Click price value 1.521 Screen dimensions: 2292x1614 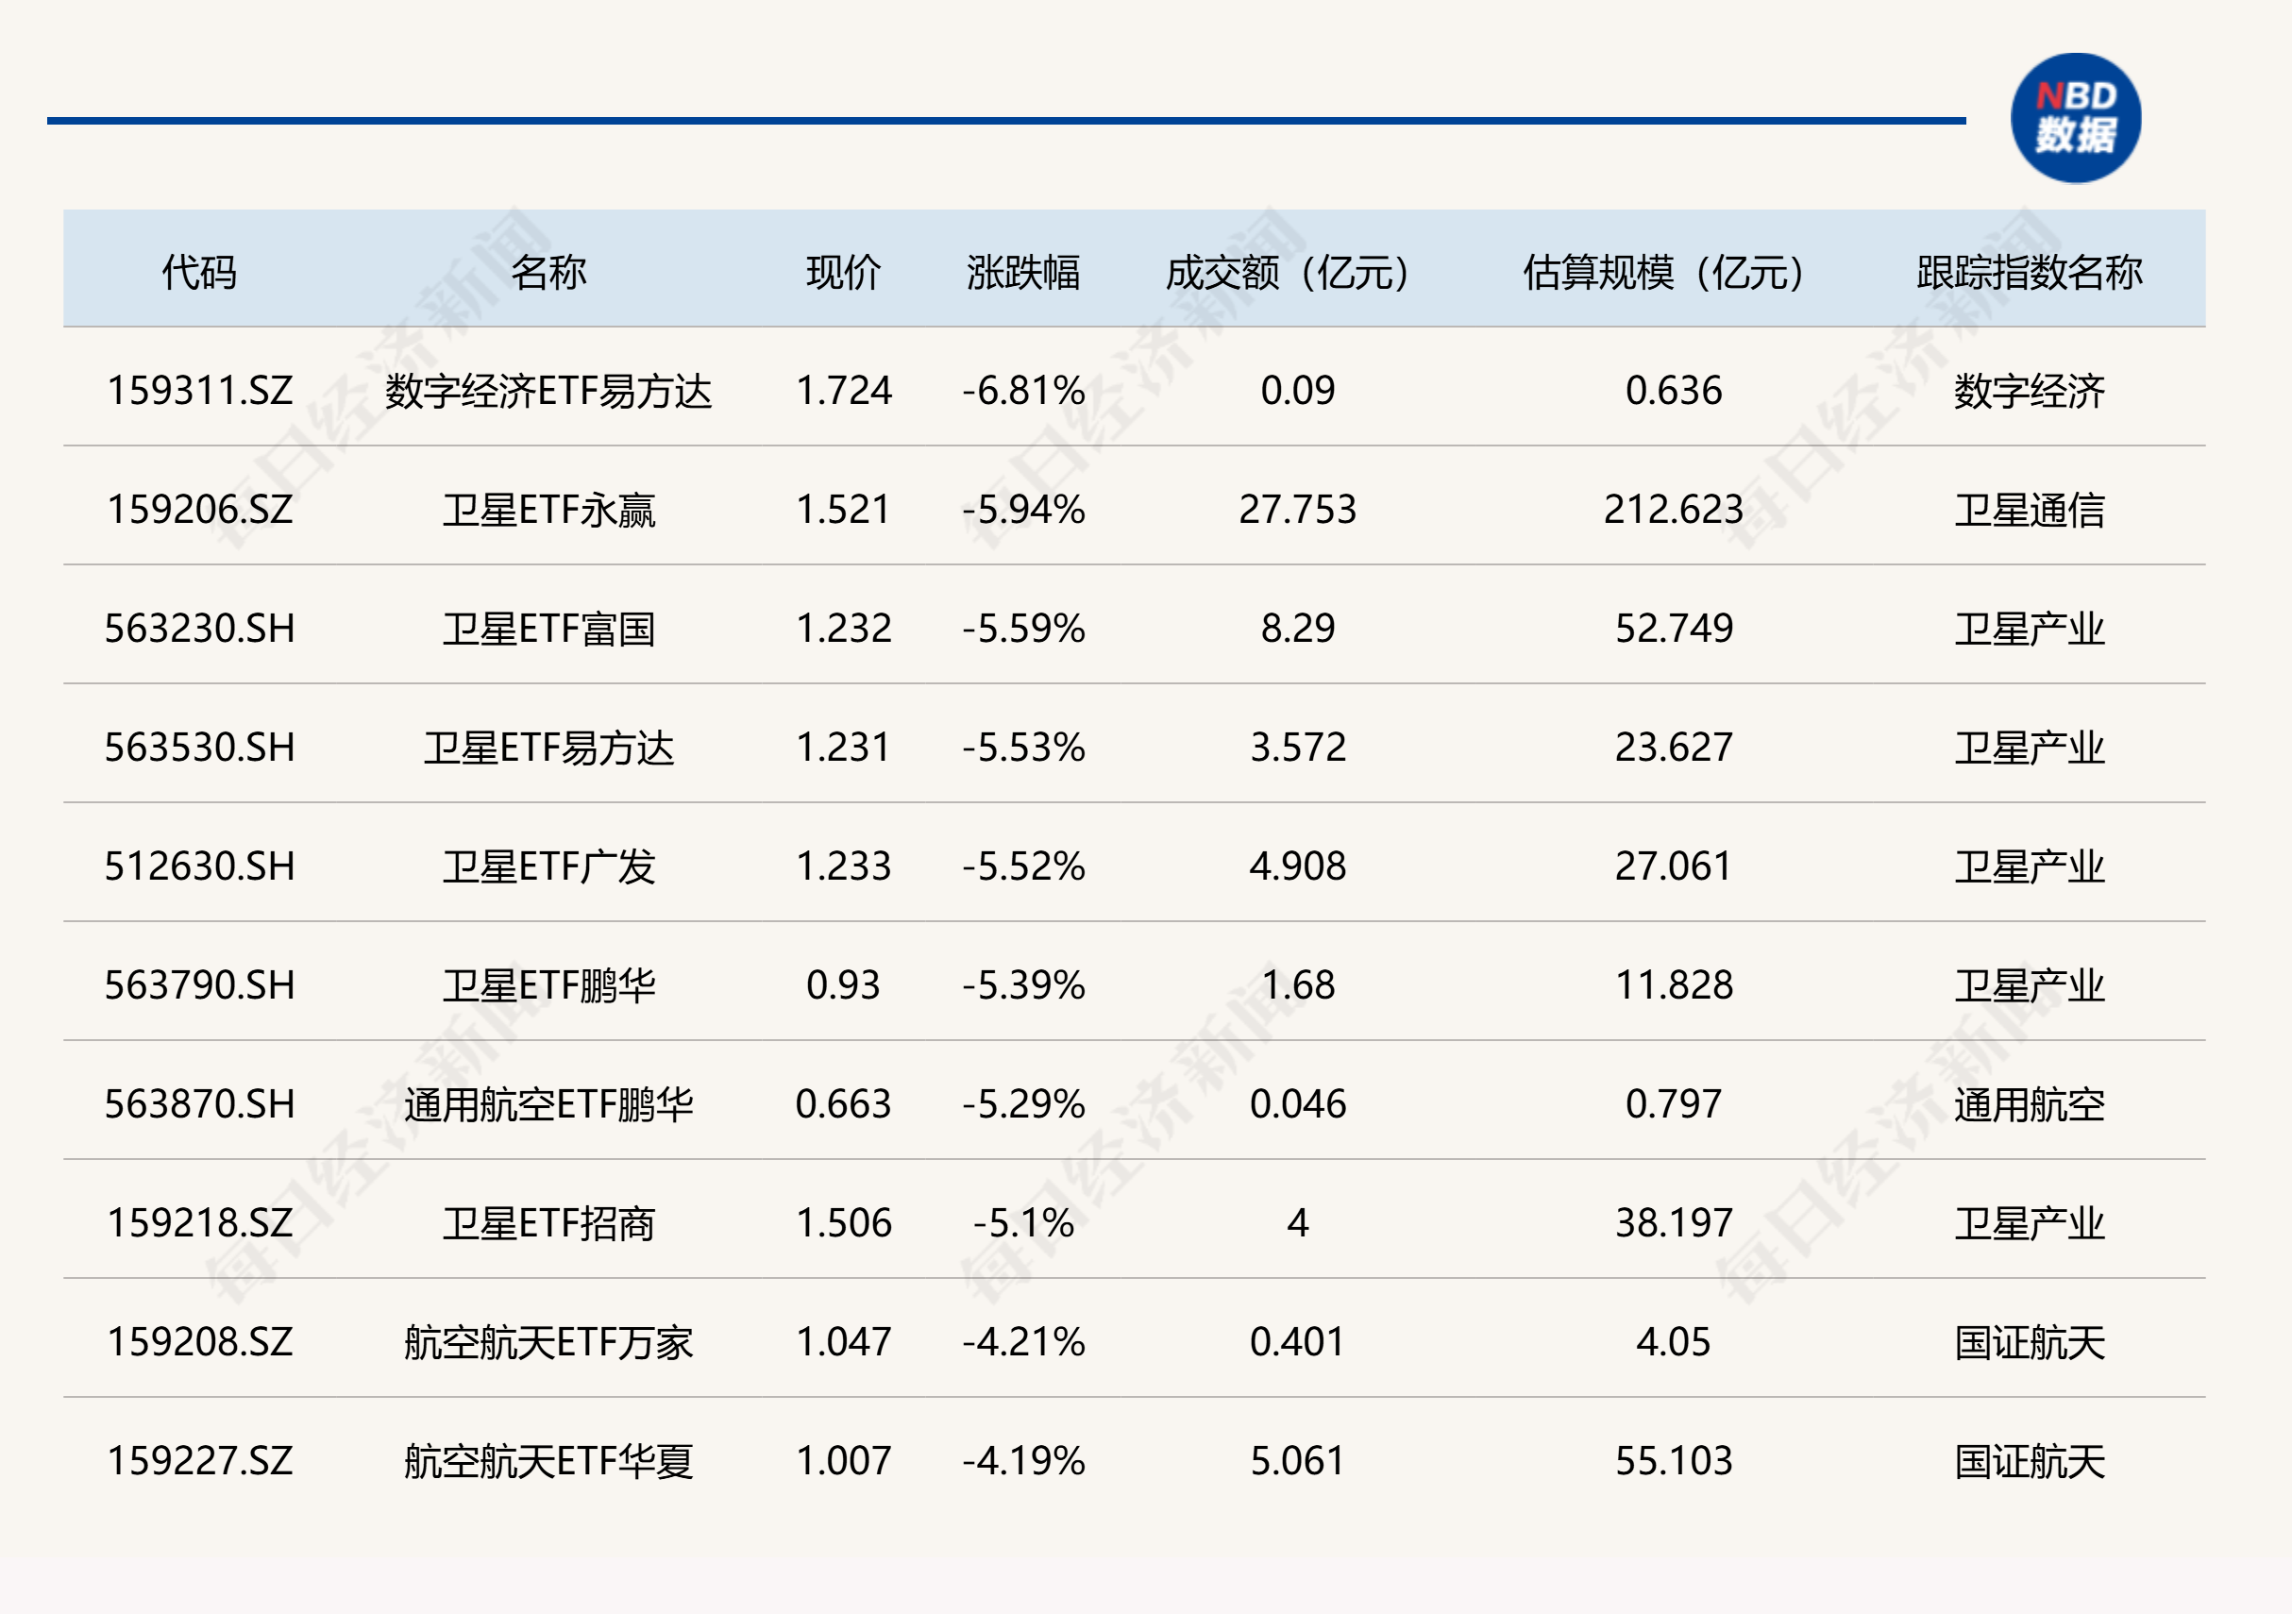coord(844,509)
